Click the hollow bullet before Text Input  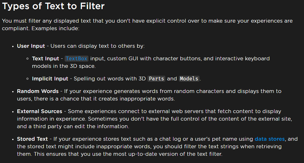click(28, 59)
